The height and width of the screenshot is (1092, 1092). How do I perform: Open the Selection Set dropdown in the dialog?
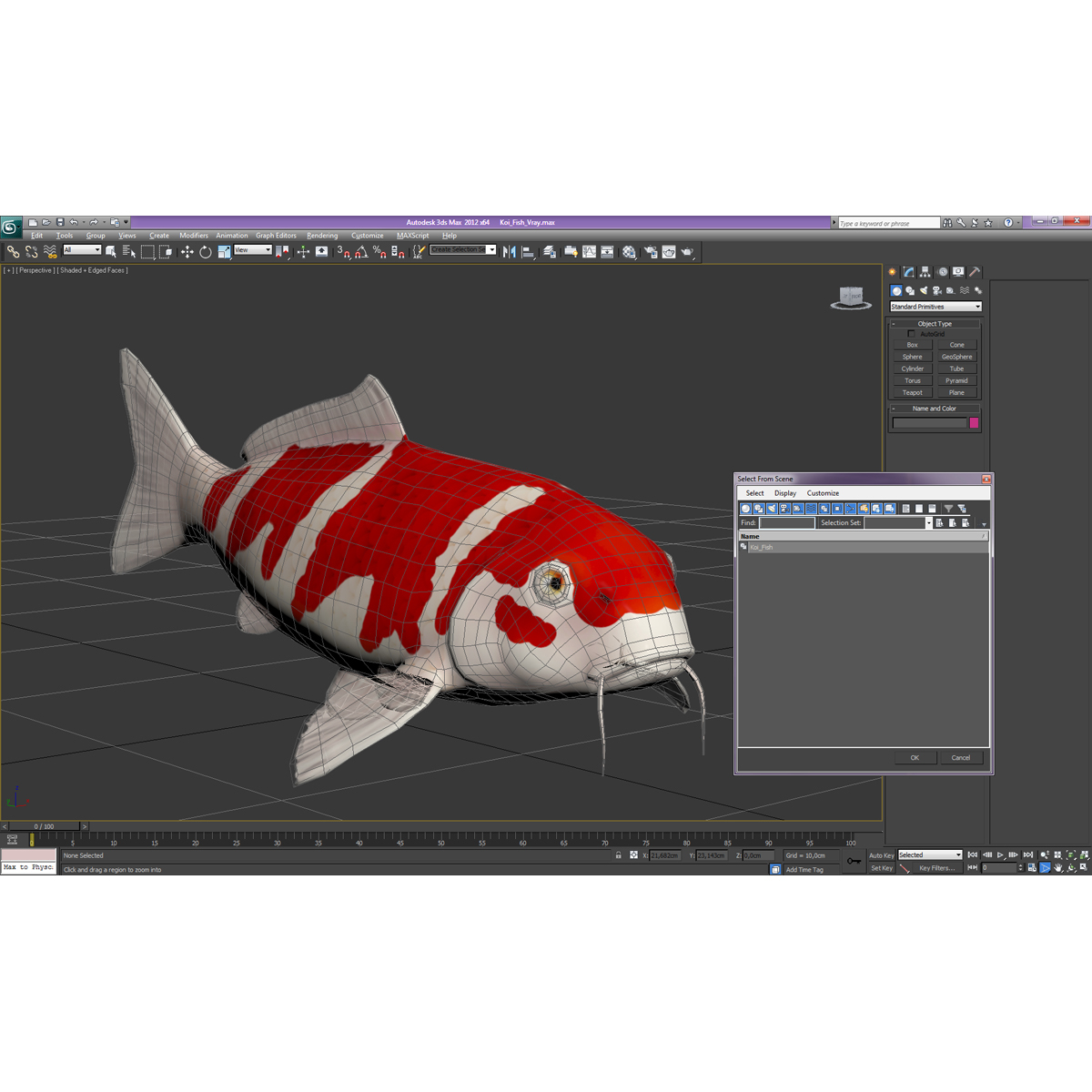coord(928,522)
